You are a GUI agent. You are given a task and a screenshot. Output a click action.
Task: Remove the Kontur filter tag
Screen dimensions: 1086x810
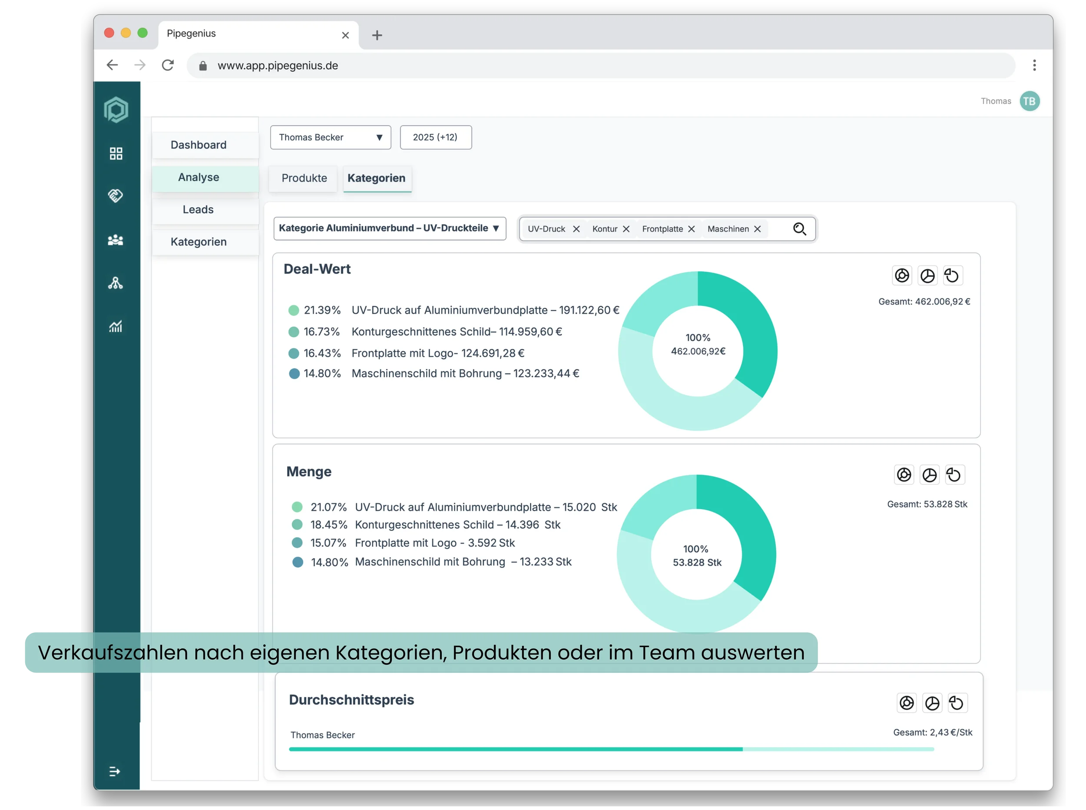click(x=626, y=229)
